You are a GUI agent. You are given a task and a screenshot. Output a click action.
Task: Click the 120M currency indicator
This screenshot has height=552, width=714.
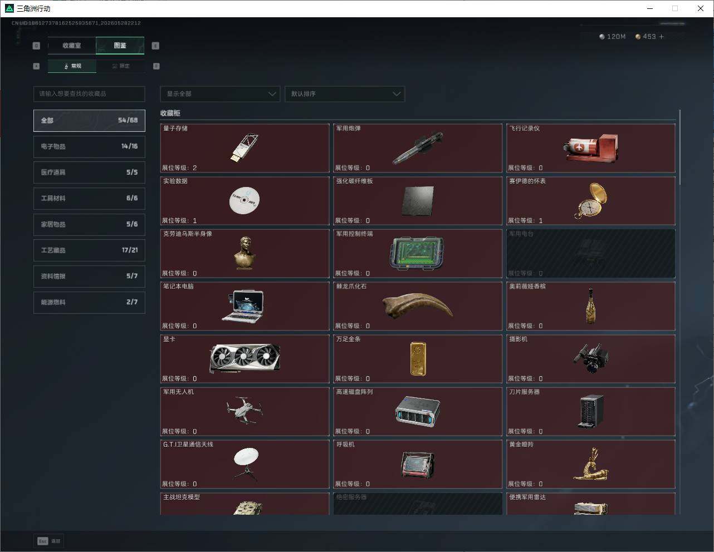[613, 37]
